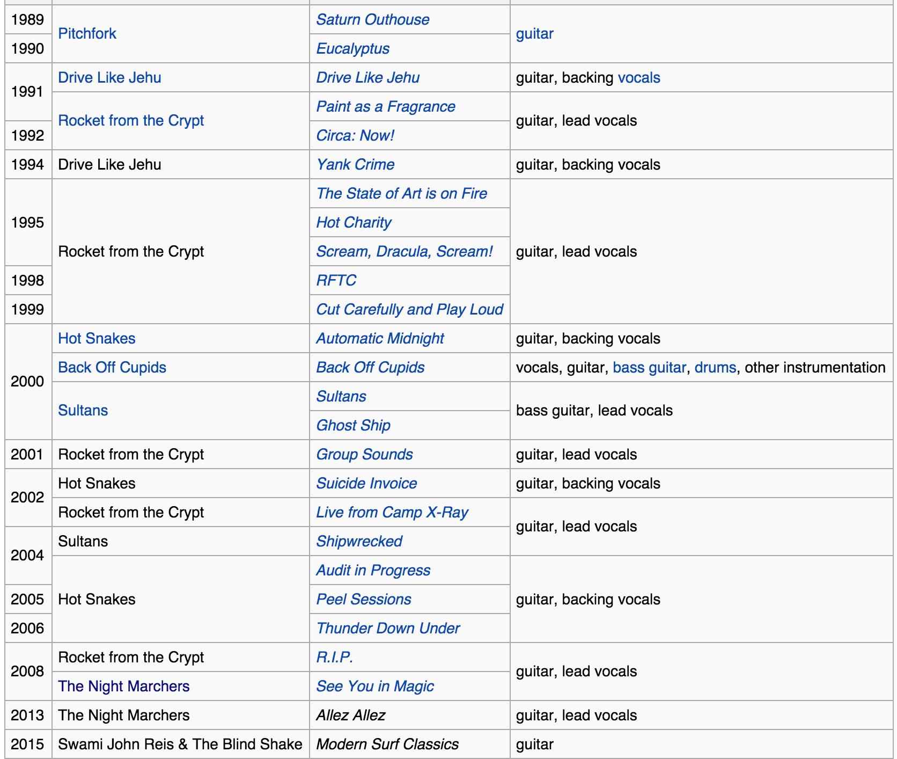Open Live from Camp X-Ray album link

point(392,513)
